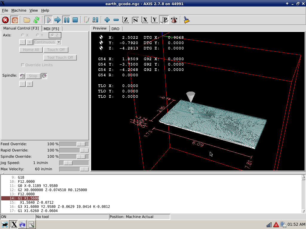
Task: Open a G-code file via folder icon
Action: (27, 20)
